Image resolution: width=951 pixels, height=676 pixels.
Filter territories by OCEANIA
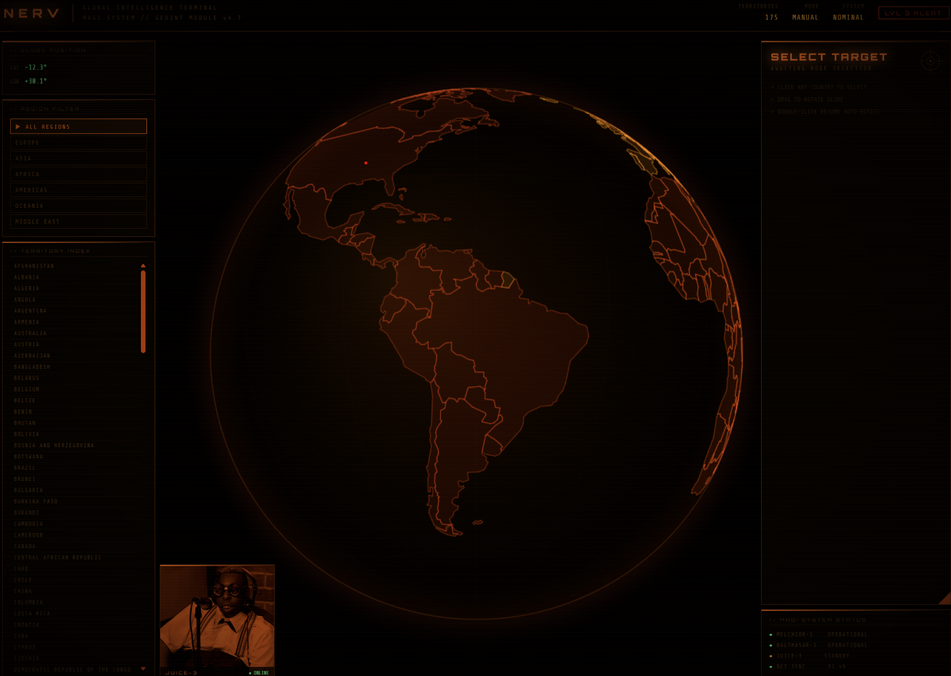79,206
